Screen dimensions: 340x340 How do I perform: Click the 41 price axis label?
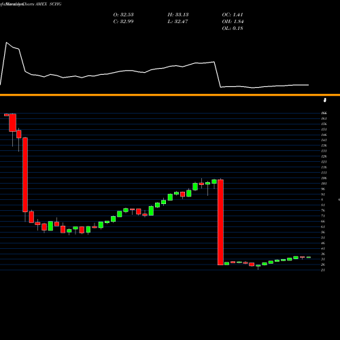[x=323, y=249]
